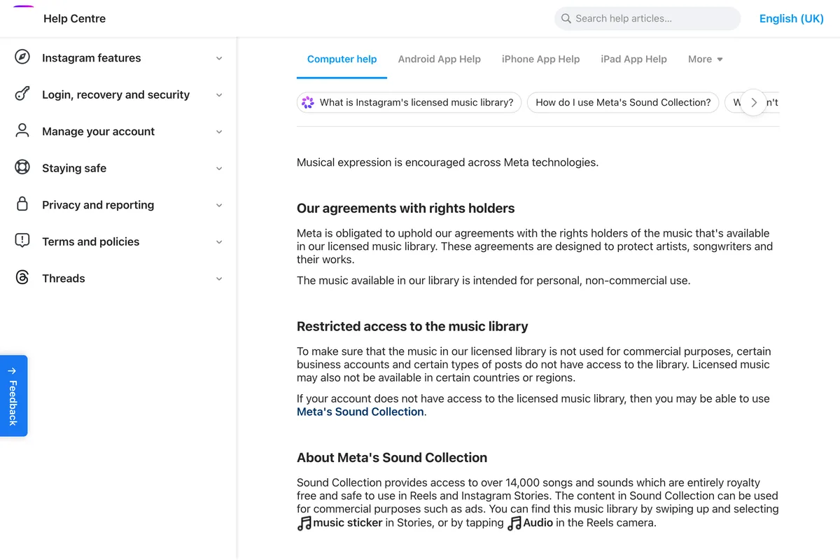Click the lifebuoy icon beside Staying safe
The image size is (840, 560).
pos(22,168)
